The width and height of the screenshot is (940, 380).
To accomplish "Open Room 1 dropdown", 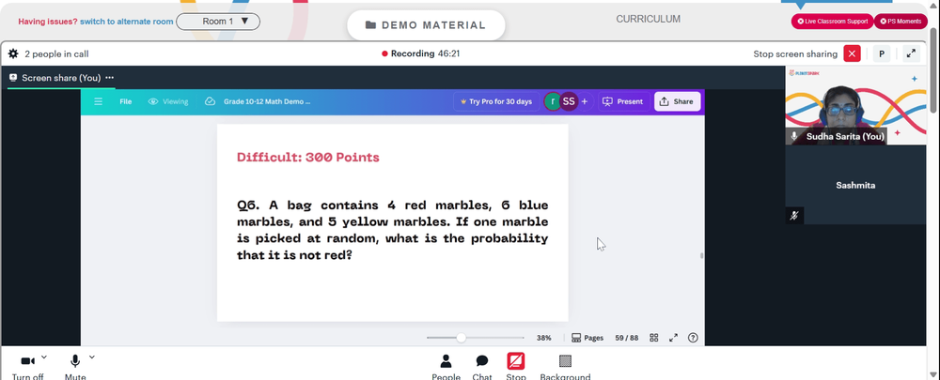I will 218,22.
